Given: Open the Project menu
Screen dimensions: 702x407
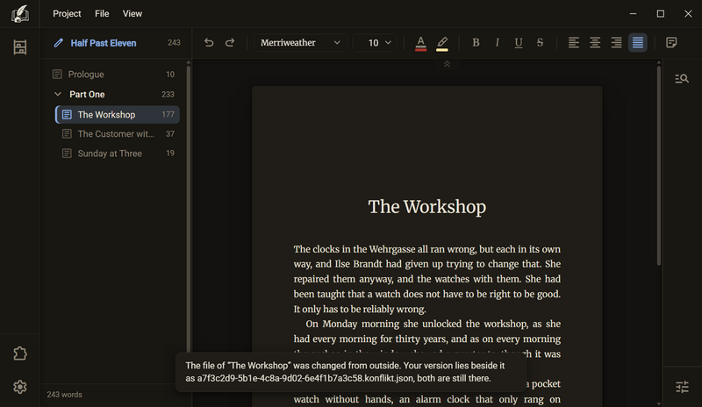Looking at the screenshot, I should tap(67, 14).
